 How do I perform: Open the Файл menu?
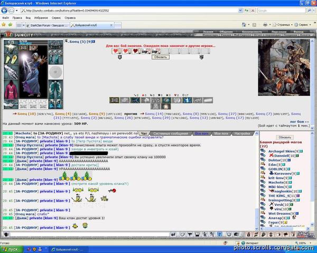(x=6, y=18)
